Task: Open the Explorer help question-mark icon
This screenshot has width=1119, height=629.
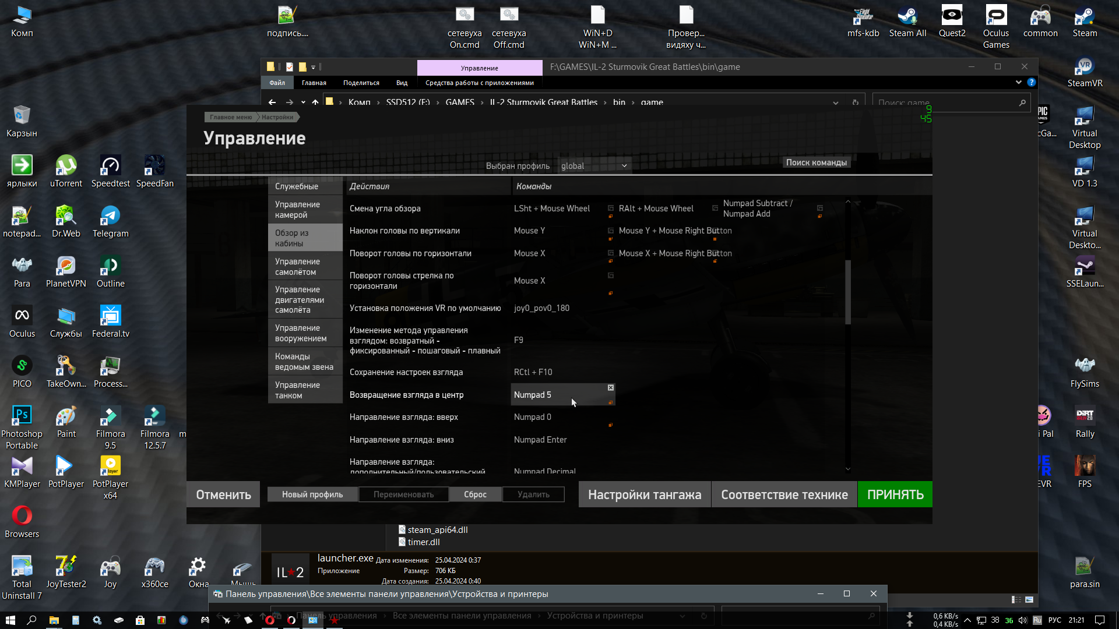Action: tap(1031, 83)
